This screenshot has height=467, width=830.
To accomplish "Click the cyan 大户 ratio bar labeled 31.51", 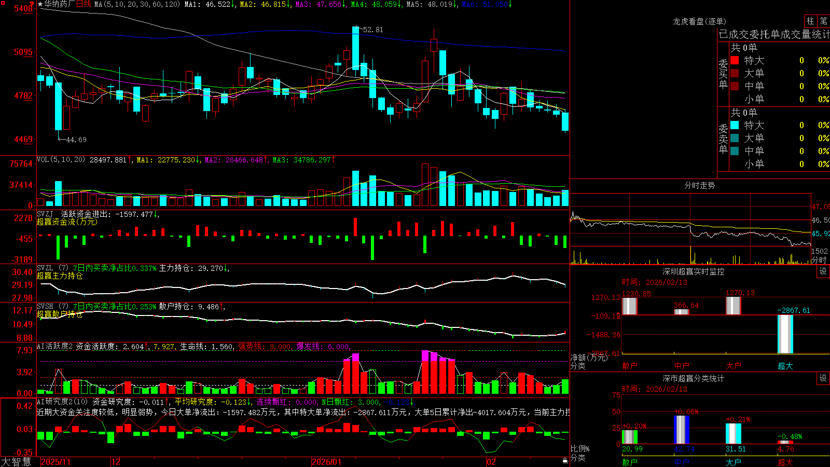I will 733,433.
